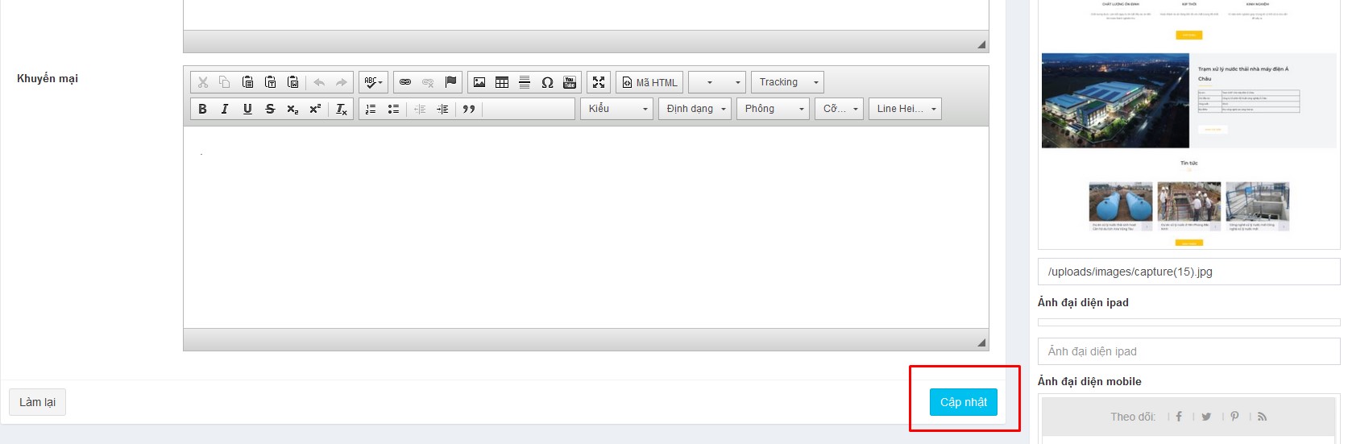Screen dimensions: 1348x444
Task: Apply italic formatting
Action: point(225,109)
